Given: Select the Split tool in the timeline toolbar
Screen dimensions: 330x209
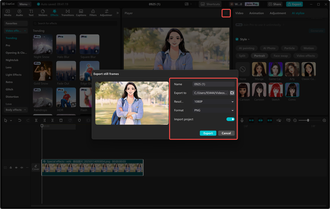Looking at the screenshot, I should pos(36,120).
